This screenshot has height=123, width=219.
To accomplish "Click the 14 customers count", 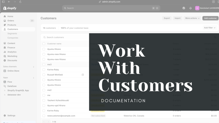I will click(50, 28).
